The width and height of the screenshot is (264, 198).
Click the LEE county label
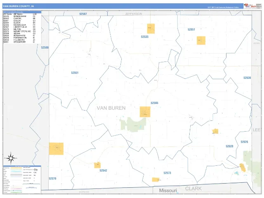point(257,130)
